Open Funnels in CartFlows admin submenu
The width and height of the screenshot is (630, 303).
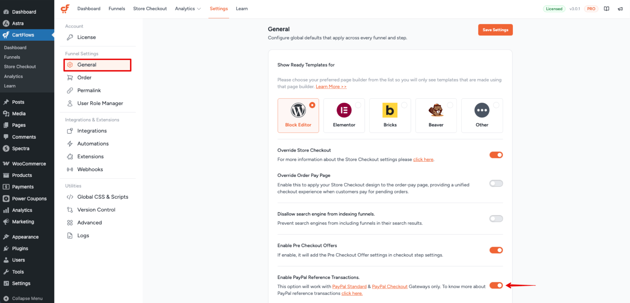12,57
